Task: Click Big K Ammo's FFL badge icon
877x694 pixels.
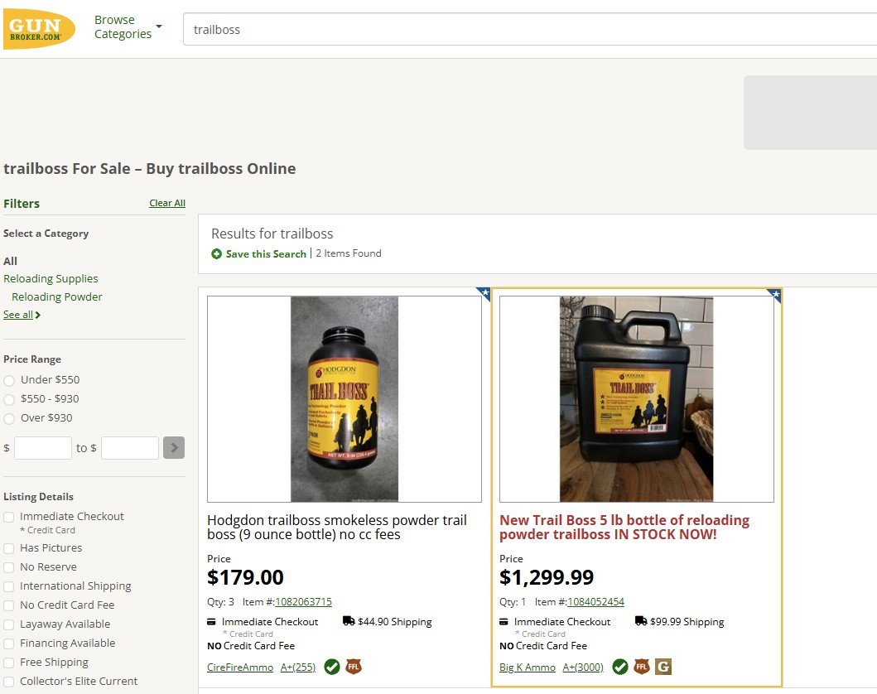Action: [x=642, y=667]
